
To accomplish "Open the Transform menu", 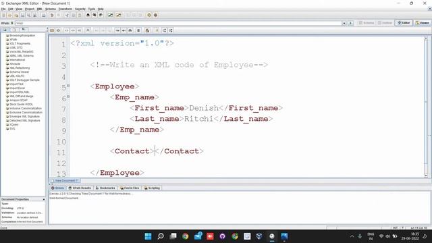I will point(65,9).
